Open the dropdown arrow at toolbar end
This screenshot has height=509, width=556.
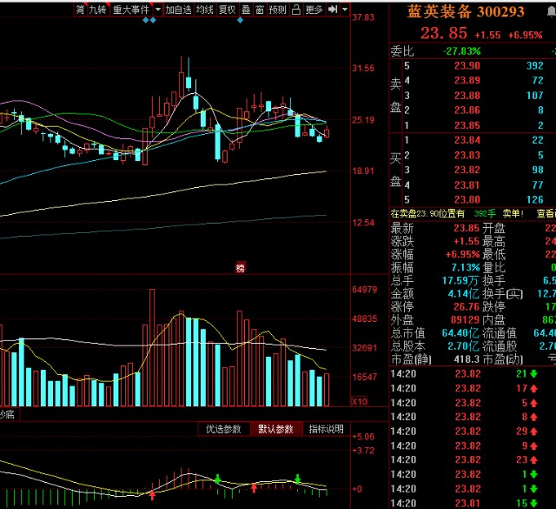click(345, 10)
